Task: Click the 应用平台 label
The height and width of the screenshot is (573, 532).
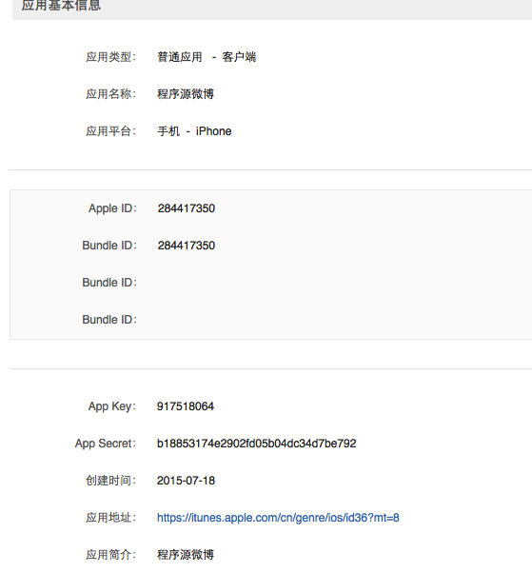Action: click(x=110, y=131)
